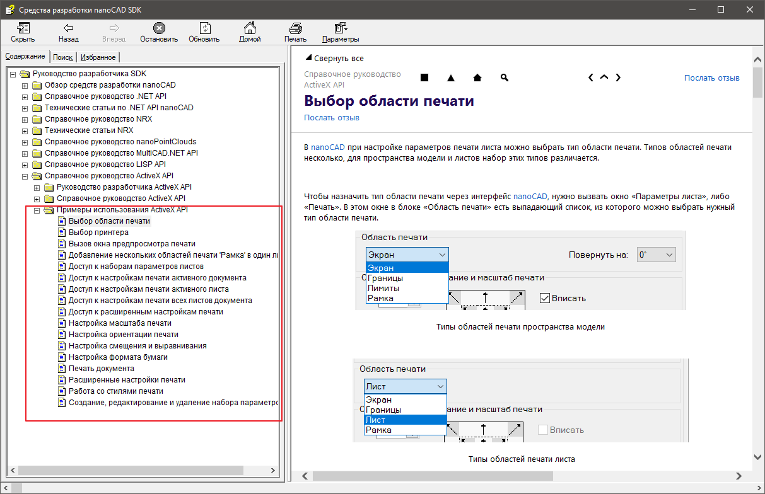Collapse the Руководство разработчика SDK root node

tap(13, 74)
